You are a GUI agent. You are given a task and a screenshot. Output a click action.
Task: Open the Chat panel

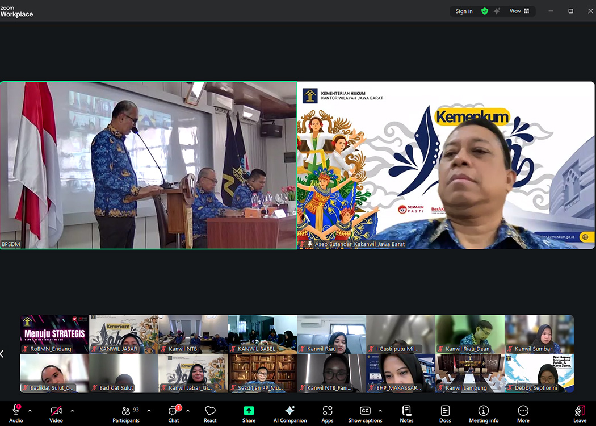174,413
